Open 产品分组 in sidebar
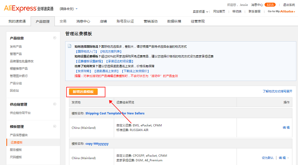This screenshot has width=298, height=165. (x=16, y=83)
